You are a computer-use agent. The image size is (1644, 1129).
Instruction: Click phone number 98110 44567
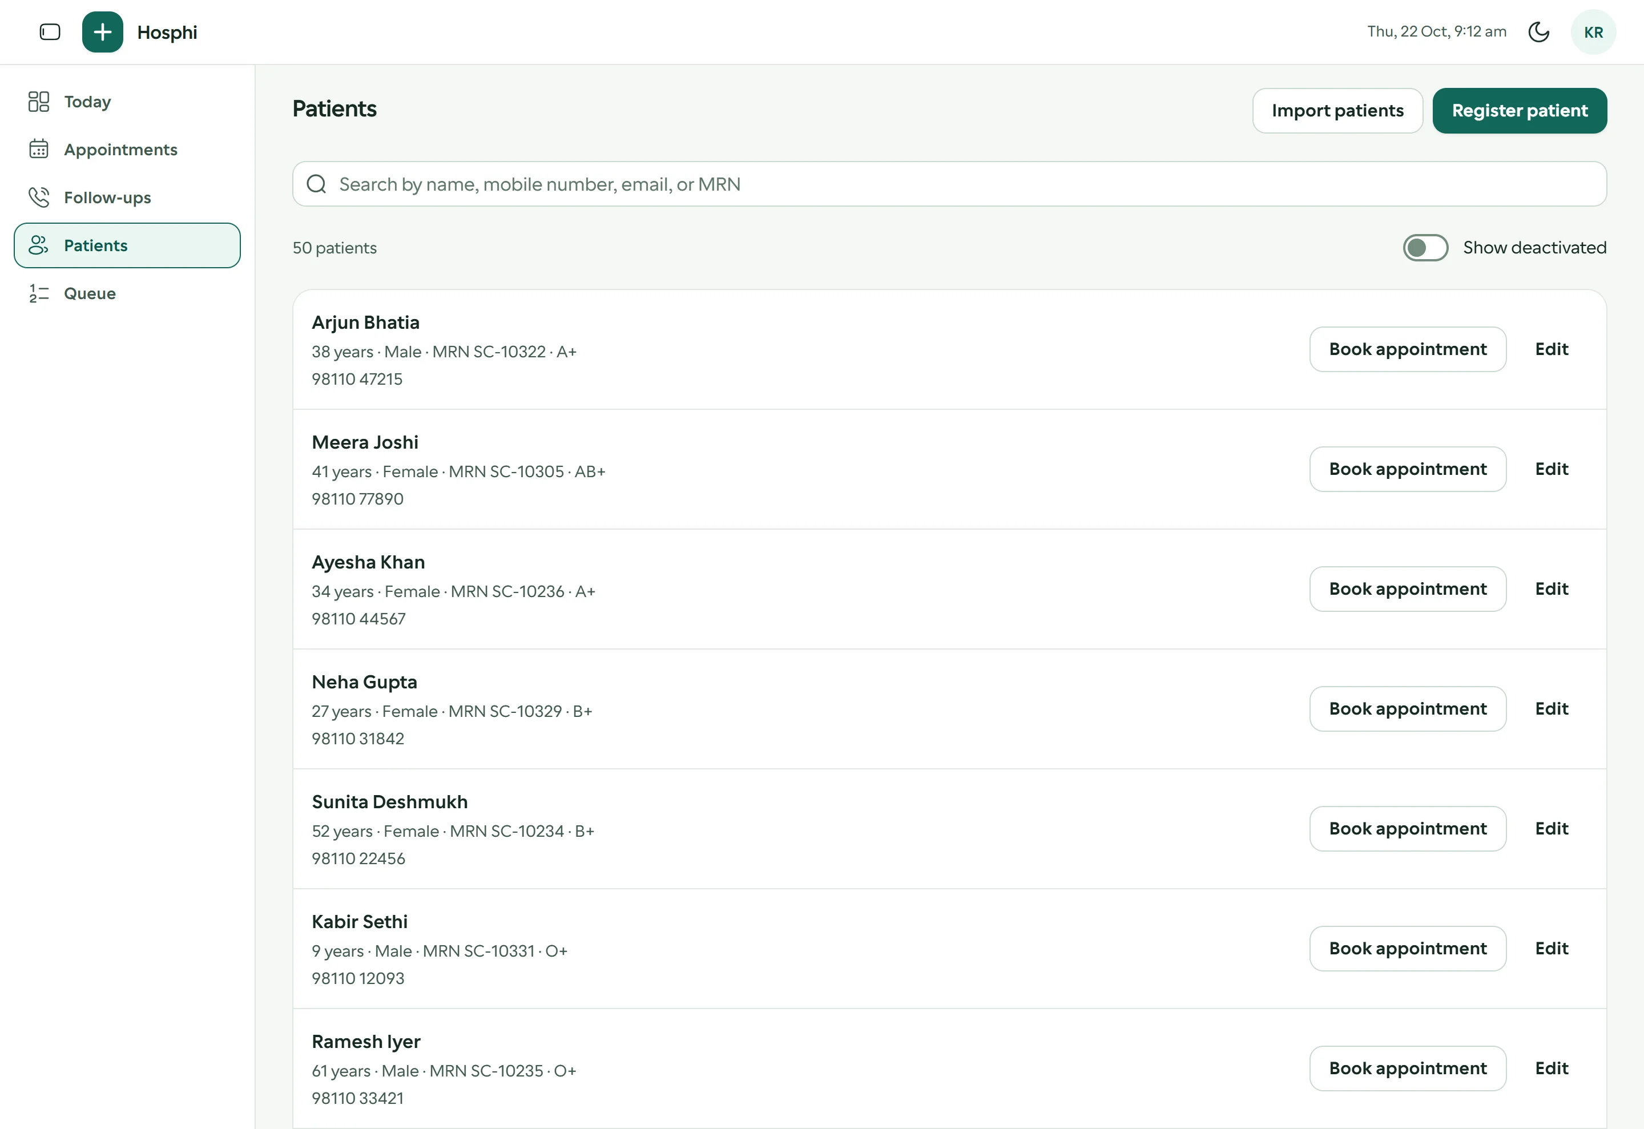click(x=358, y=619)
